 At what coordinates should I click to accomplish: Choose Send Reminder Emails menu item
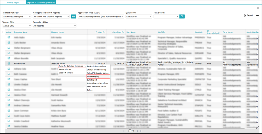pos(97,87)
